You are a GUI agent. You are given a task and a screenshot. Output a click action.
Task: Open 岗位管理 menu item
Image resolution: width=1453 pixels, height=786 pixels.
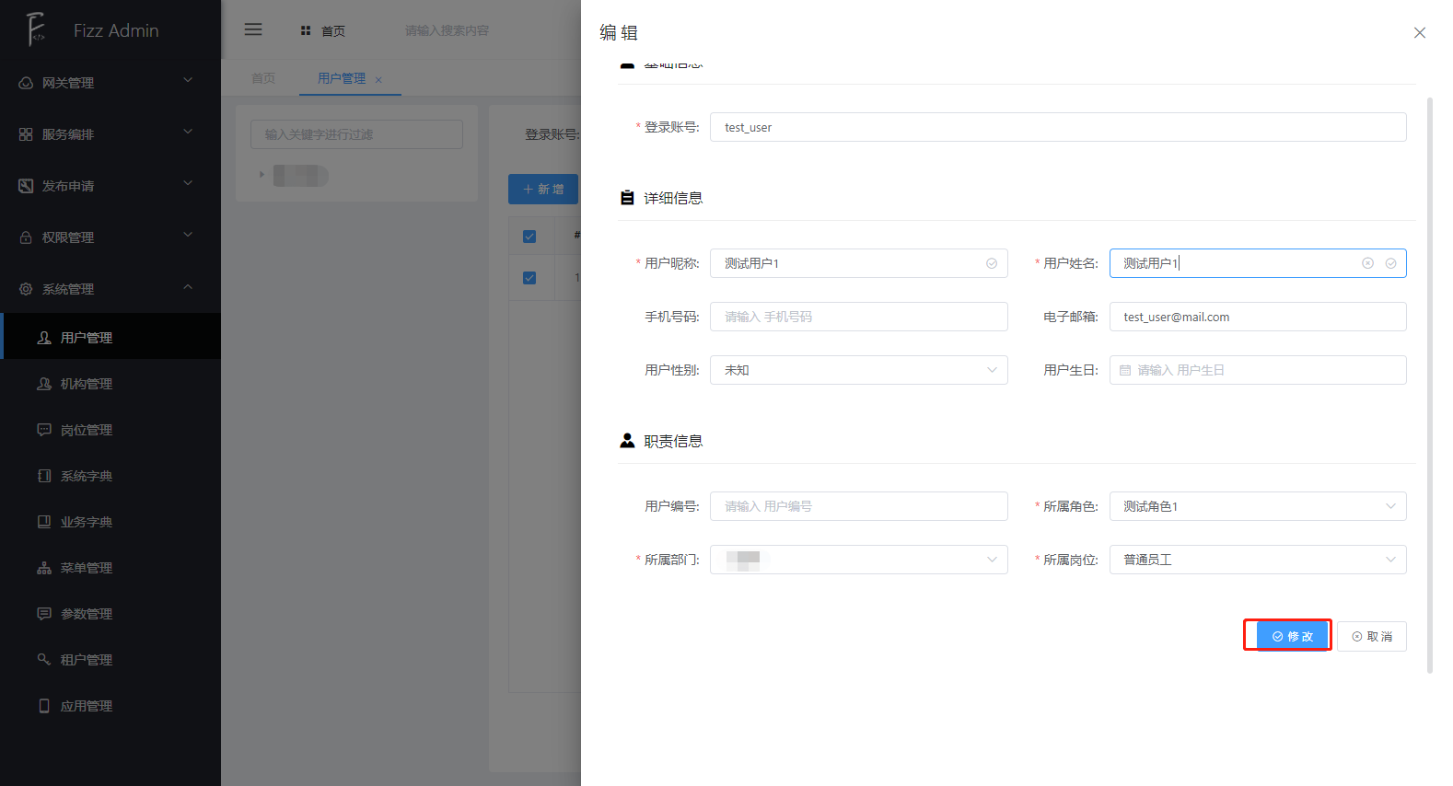(110, 430)
